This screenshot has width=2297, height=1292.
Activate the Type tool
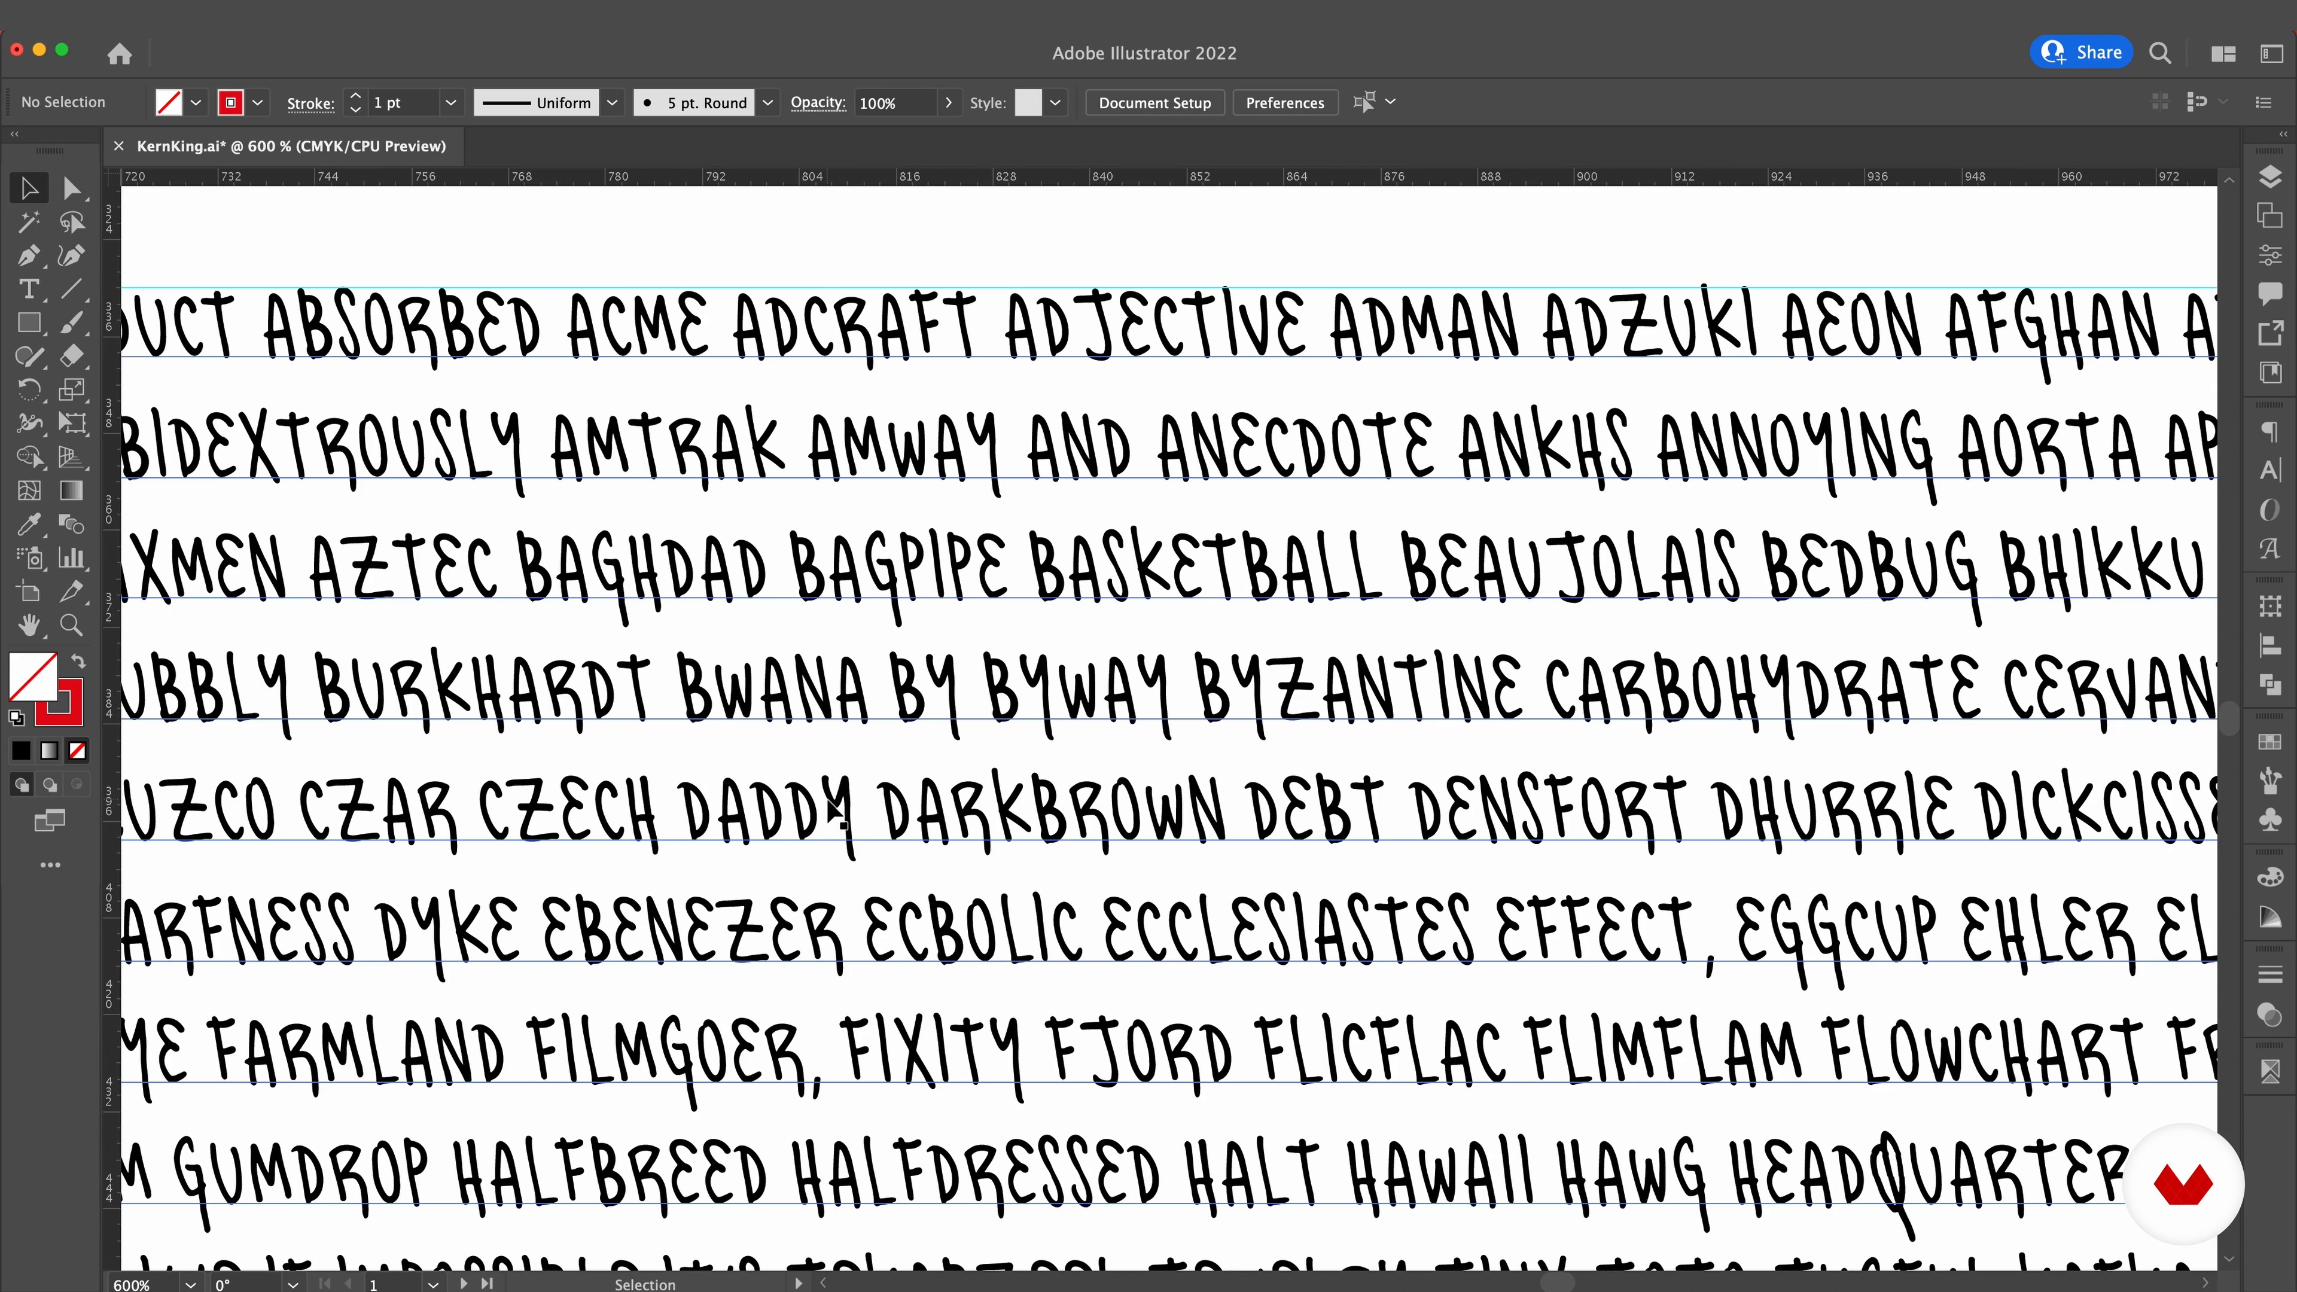tap(29, 289)
